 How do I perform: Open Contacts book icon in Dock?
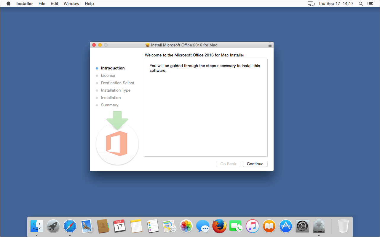(103, 227)
